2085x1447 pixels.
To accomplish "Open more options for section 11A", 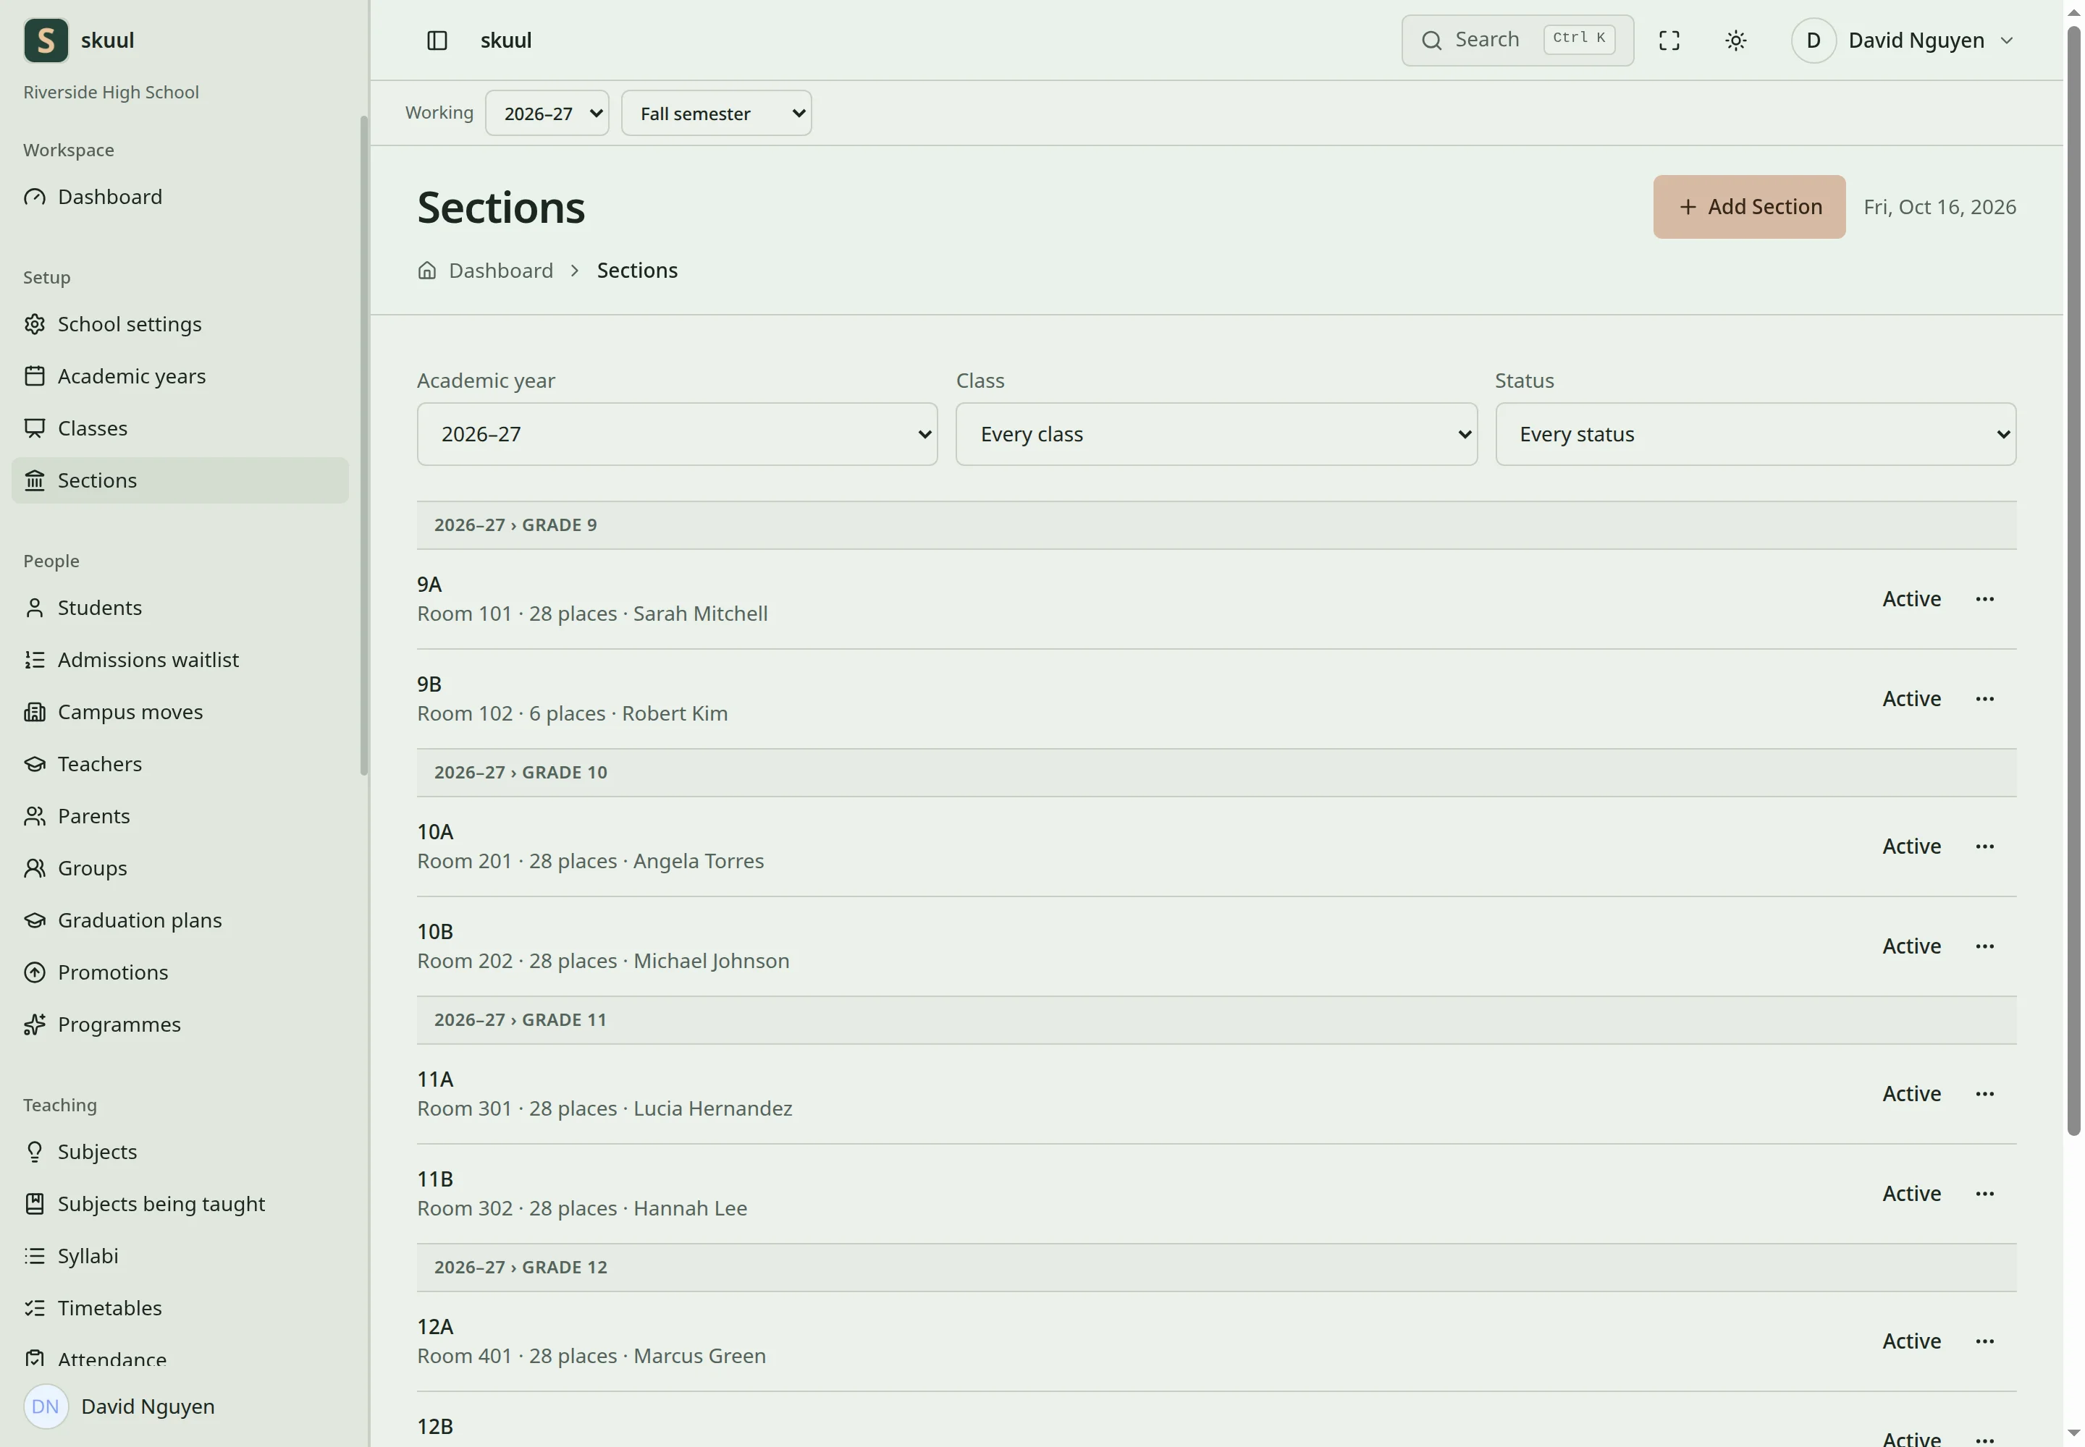I will click(1984, 1093).
